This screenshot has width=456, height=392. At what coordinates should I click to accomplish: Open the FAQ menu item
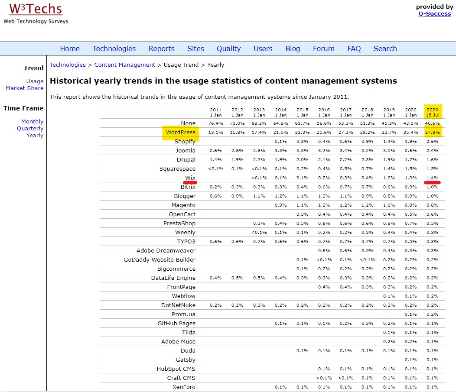click(354, 49)
